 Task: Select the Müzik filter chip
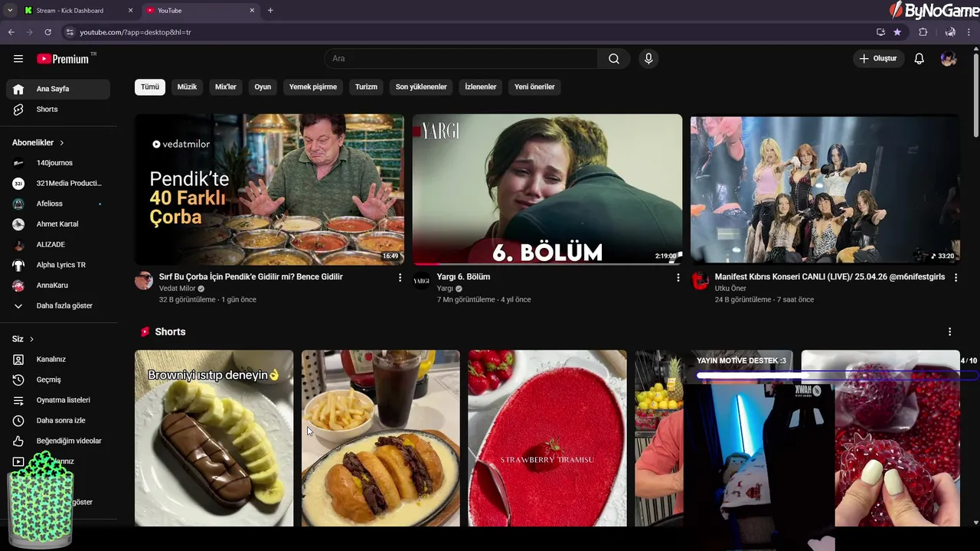pos(187,87)
